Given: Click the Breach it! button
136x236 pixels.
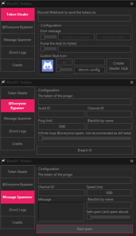Looking at the screenshot, I should [x=85, y=150].
